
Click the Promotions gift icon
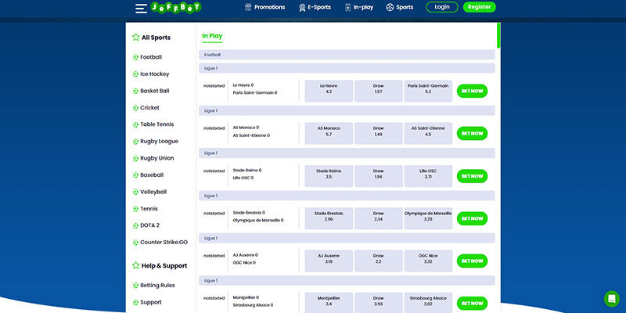click(248, 7)
